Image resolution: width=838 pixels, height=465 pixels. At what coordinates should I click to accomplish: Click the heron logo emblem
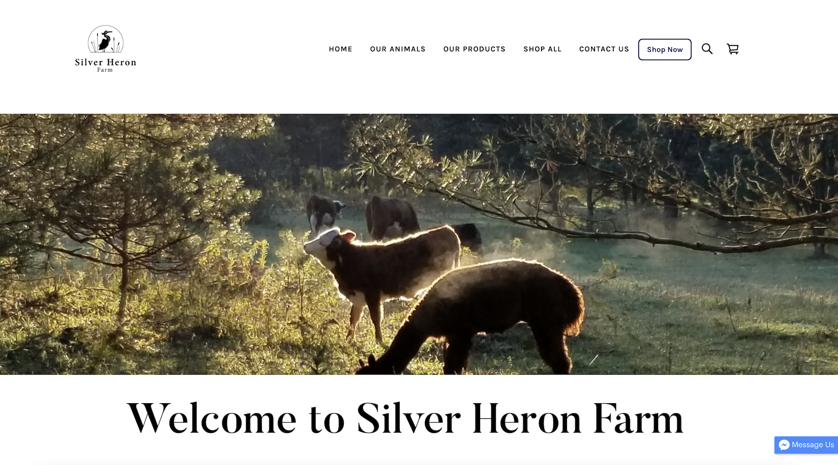click(x=106, y=39)
